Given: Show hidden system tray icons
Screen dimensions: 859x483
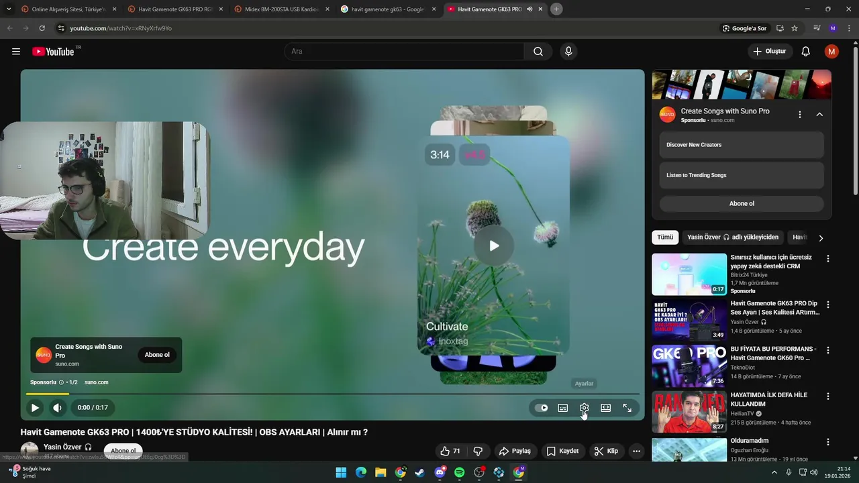Looking at the screenshot, I should pos(774,472).
